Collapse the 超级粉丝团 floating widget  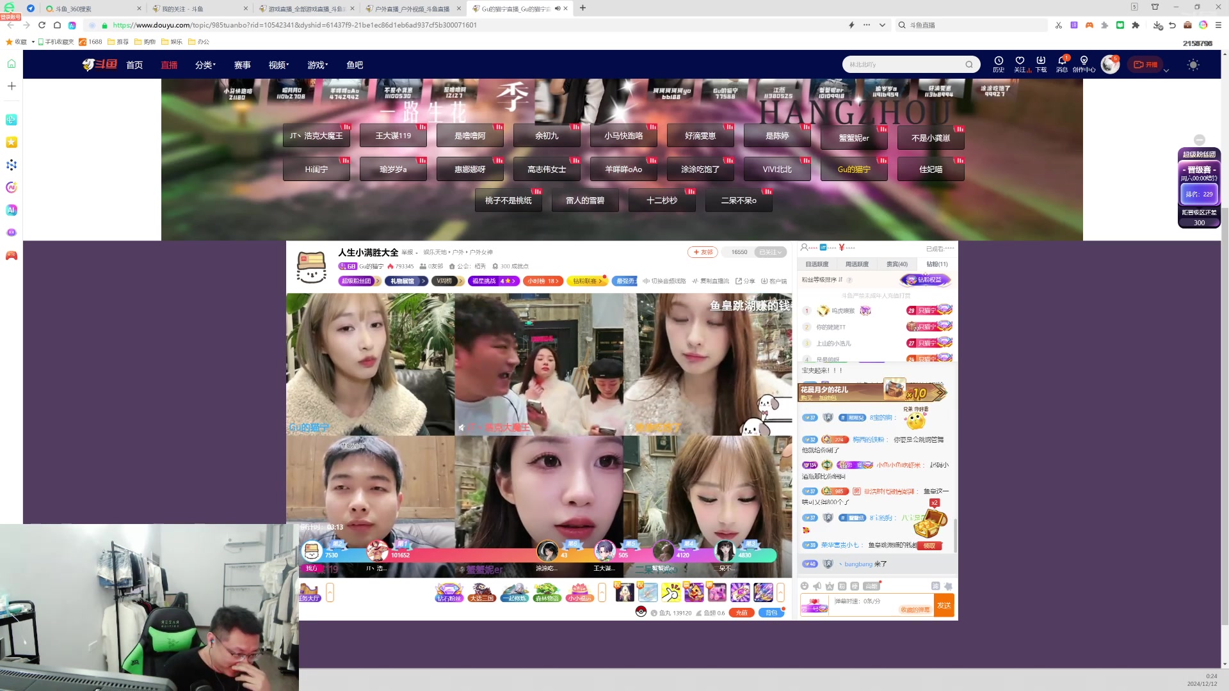coord(1200,139)
